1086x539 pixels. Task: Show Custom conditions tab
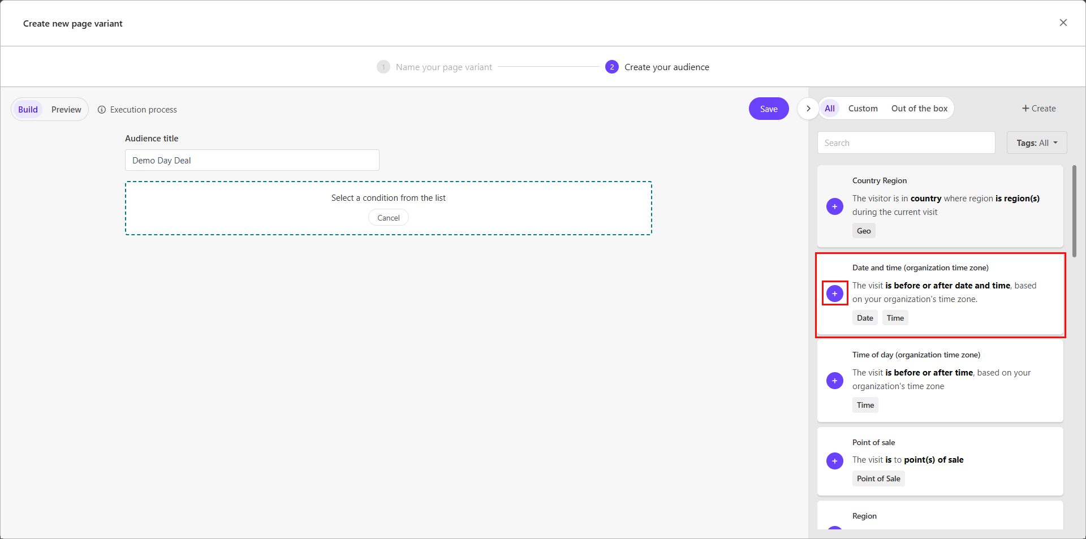(863, 109)
